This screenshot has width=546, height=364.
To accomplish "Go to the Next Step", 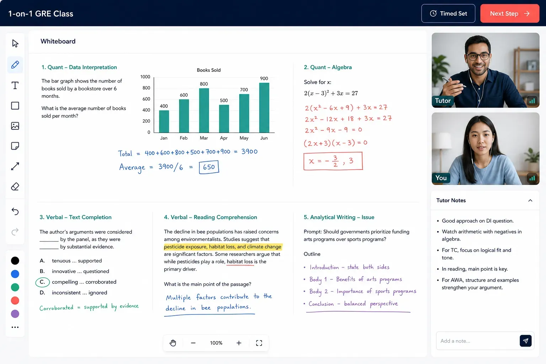I will (x=510, y=14).
